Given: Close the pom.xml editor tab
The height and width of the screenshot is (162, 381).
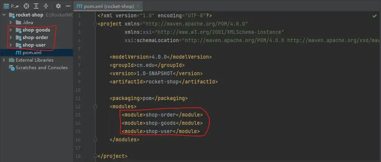Looking at the screenshot, I should (x=139, y=6).
